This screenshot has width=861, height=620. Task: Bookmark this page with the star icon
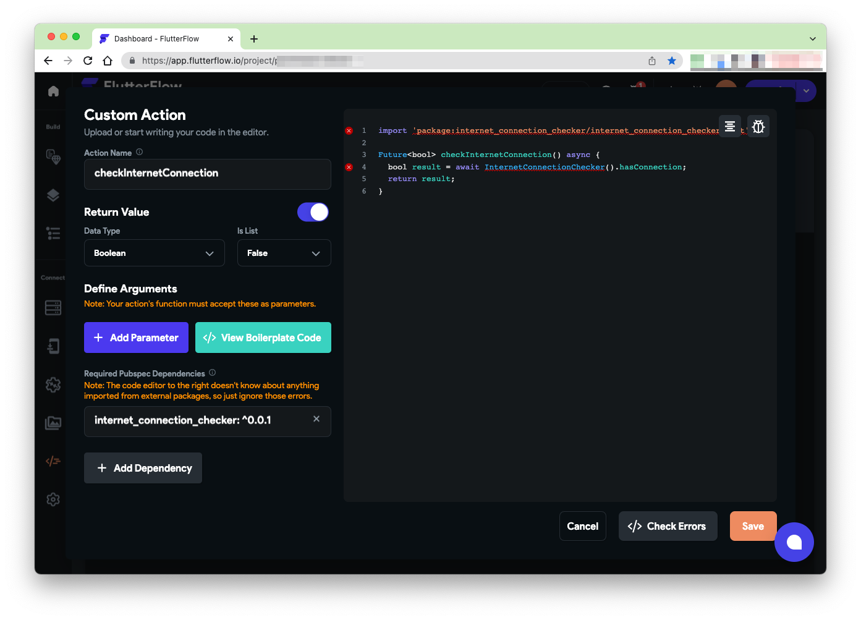coord(672,61)
